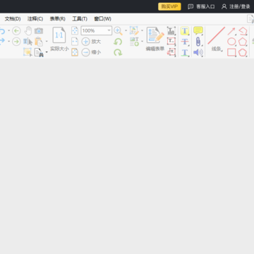
Task: Click the edit content pencil image icon
Action: pyautogui.click(x=134, y=31)
